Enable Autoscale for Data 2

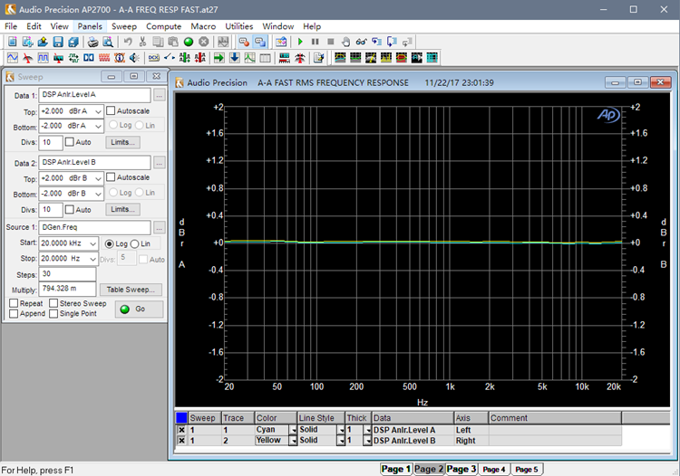point(111,177)
